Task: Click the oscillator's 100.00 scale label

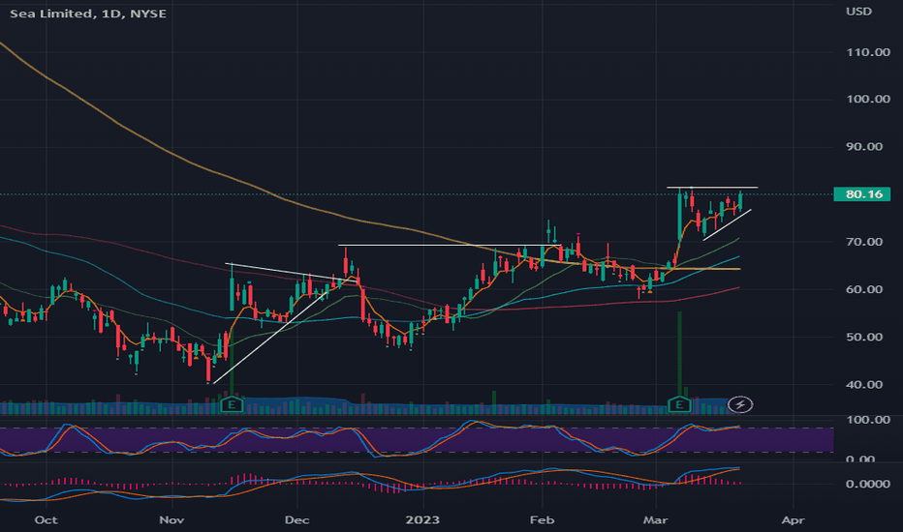Action: coord(868,420)
